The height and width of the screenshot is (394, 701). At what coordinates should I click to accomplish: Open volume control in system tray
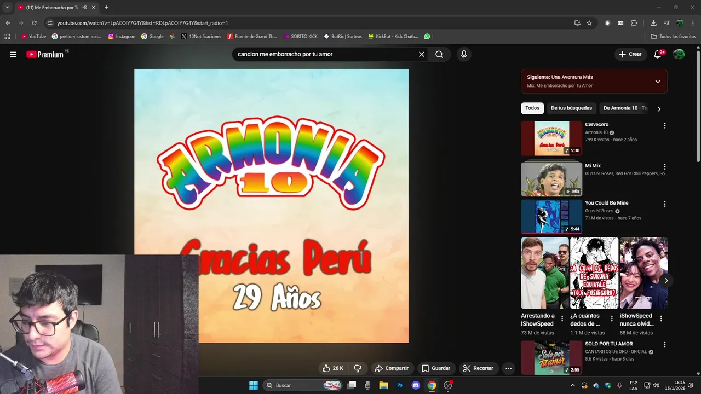(x=656, y=385)
